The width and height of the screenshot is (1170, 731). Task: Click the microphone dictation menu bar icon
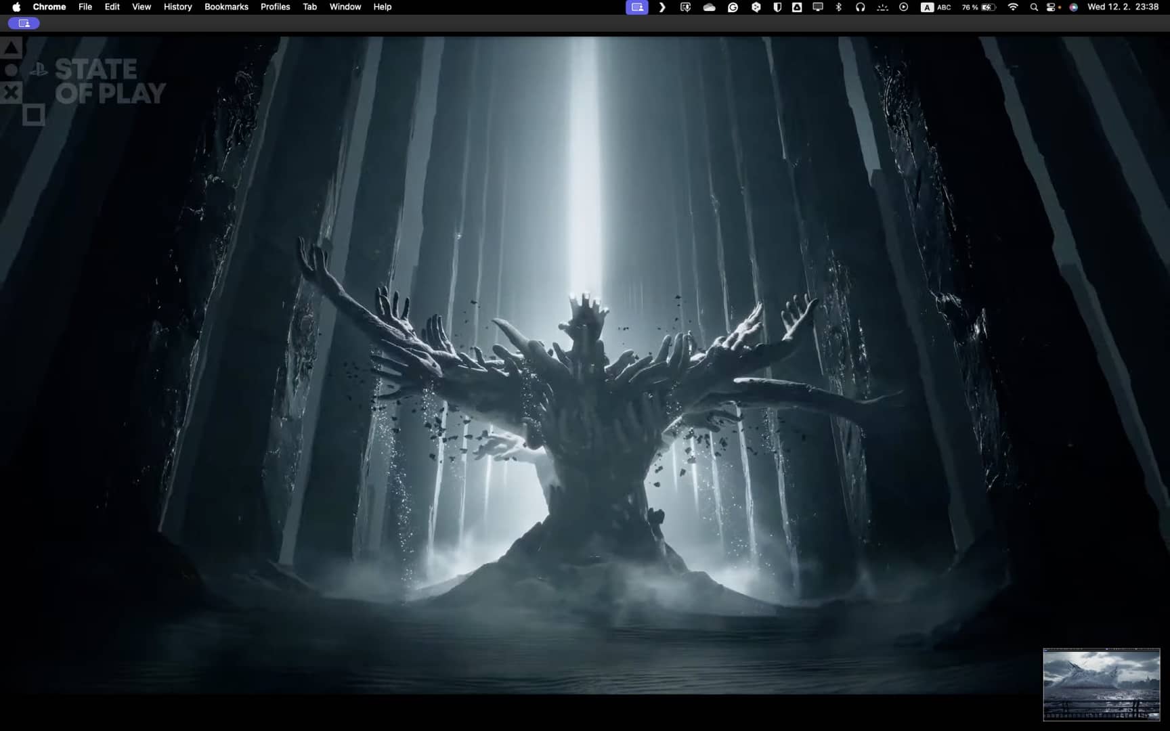(685, 7)
